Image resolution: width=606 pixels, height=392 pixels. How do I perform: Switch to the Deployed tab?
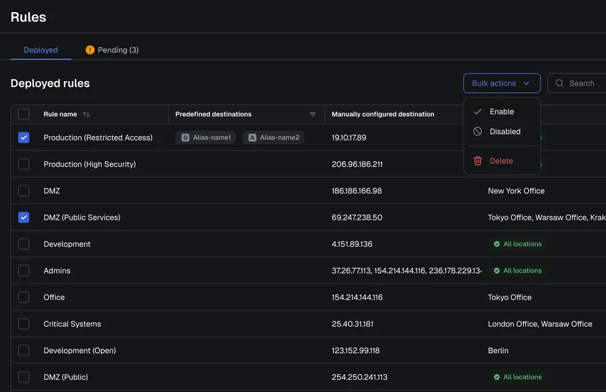coord(40,50)
